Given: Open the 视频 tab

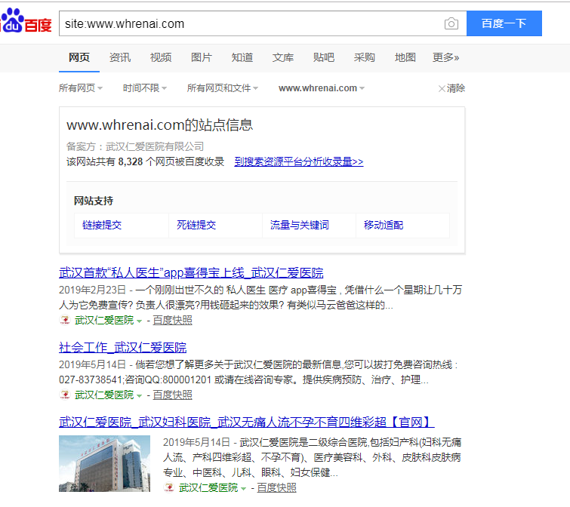Looking at the screenshot, I should tap(161, 58).
